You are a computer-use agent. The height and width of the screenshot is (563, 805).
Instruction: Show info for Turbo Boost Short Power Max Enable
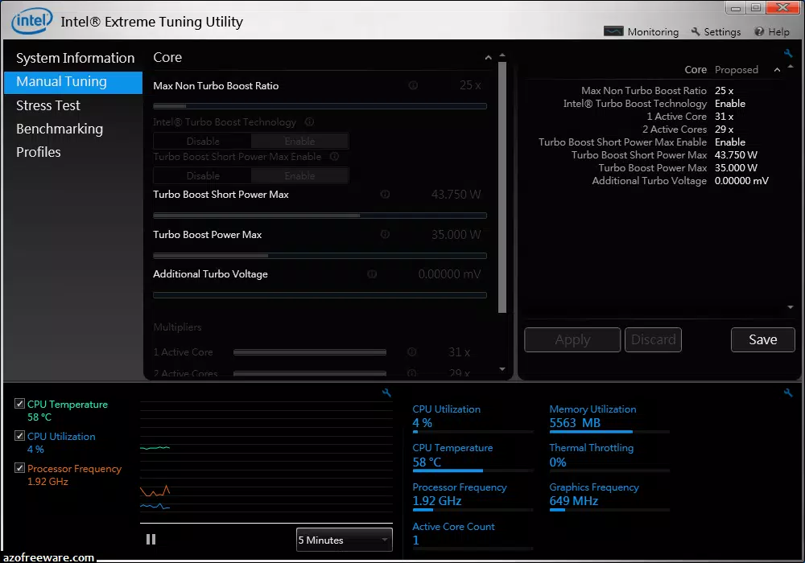pos(334,156)
